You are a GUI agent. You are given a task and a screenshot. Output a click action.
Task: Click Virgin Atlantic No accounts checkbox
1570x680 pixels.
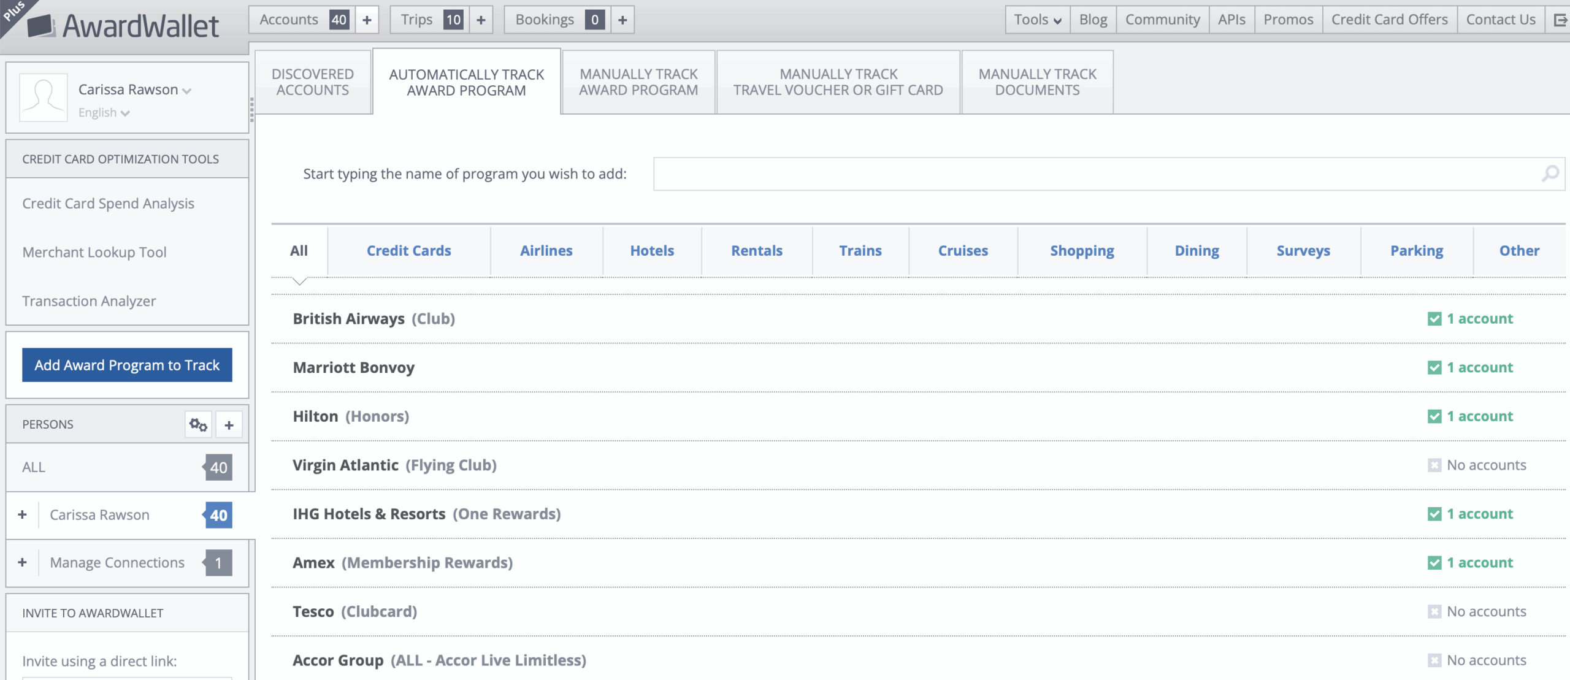click(x=1434, y=465)
